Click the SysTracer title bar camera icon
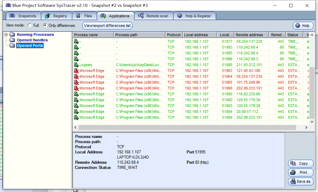Viewport: 318px width, 192px height. coord(8,5)
